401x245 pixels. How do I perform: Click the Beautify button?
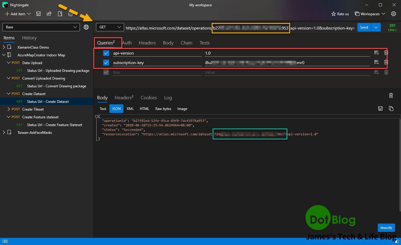pos(386,228)
